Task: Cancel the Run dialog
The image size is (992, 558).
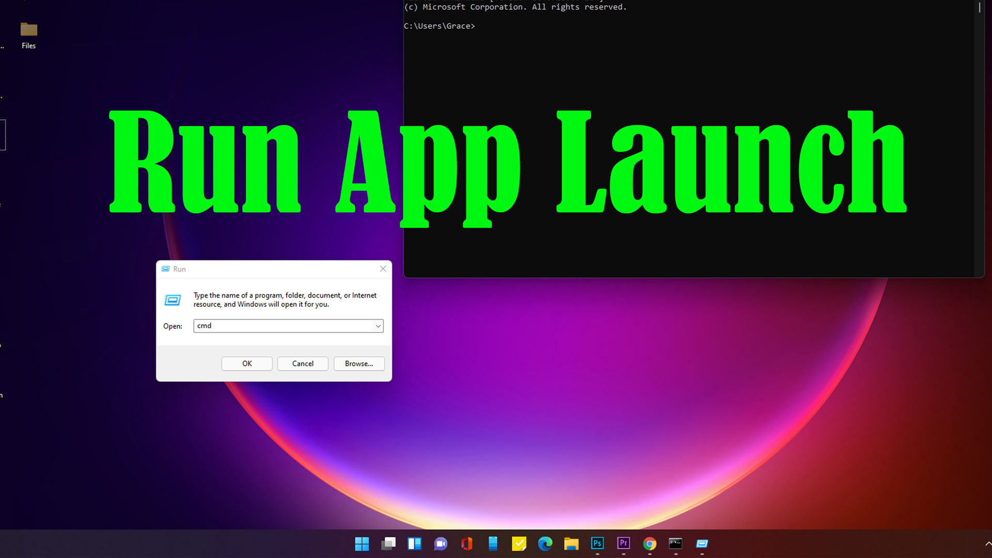Action: click(x=302, y=363)
